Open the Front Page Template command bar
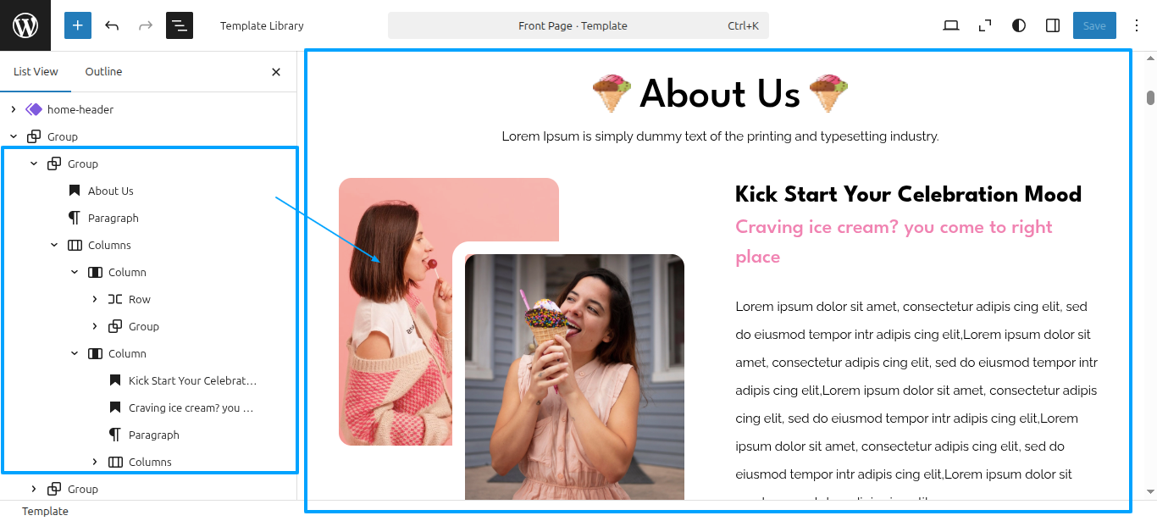1157x521 pixels. click(x=578, y=25)
